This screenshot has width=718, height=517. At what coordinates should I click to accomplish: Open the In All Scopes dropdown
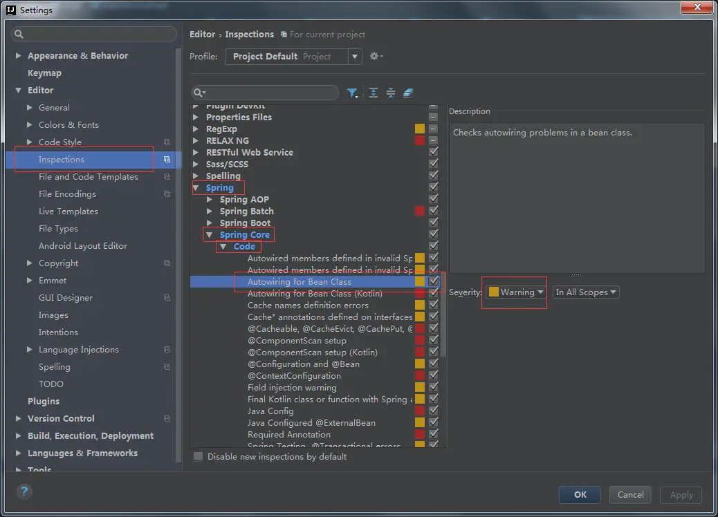586,292
